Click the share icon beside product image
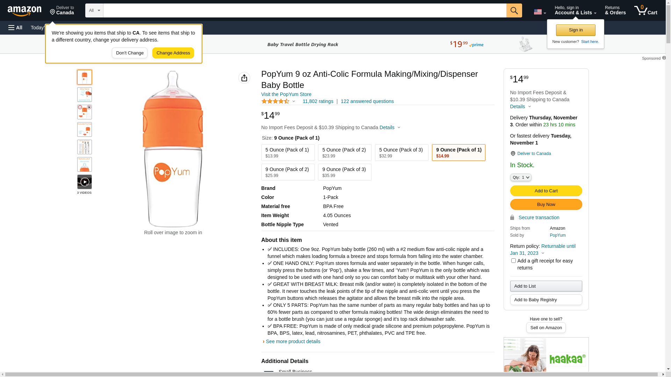This screenshot has height=377, width=671. click(x=244, y=78)
